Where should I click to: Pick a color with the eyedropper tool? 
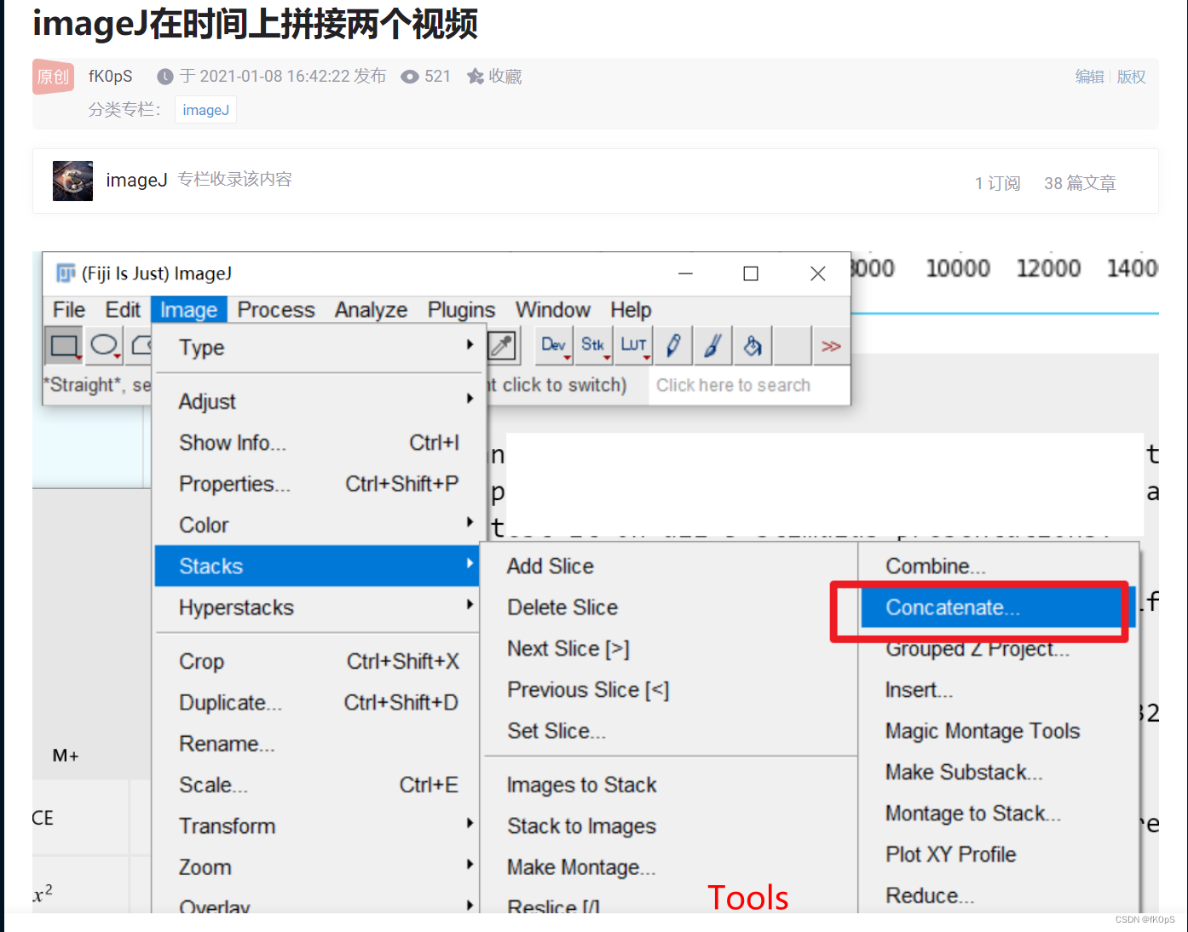pos(503,345)
